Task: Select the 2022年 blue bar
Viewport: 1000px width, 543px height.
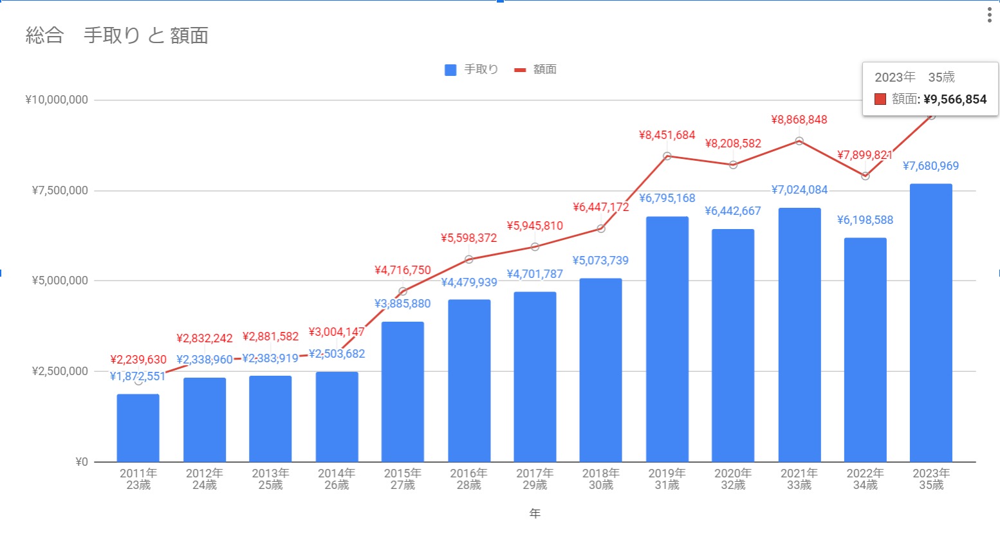Action: 866,350
